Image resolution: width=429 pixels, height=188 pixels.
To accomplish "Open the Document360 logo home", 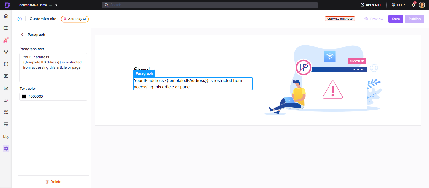I will 7,5.
